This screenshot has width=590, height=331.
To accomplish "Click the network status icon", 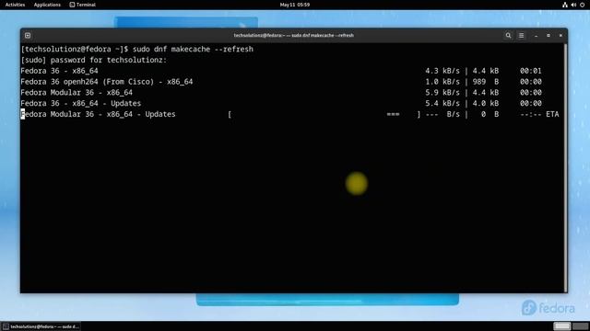I will click(x=565, y=5).
